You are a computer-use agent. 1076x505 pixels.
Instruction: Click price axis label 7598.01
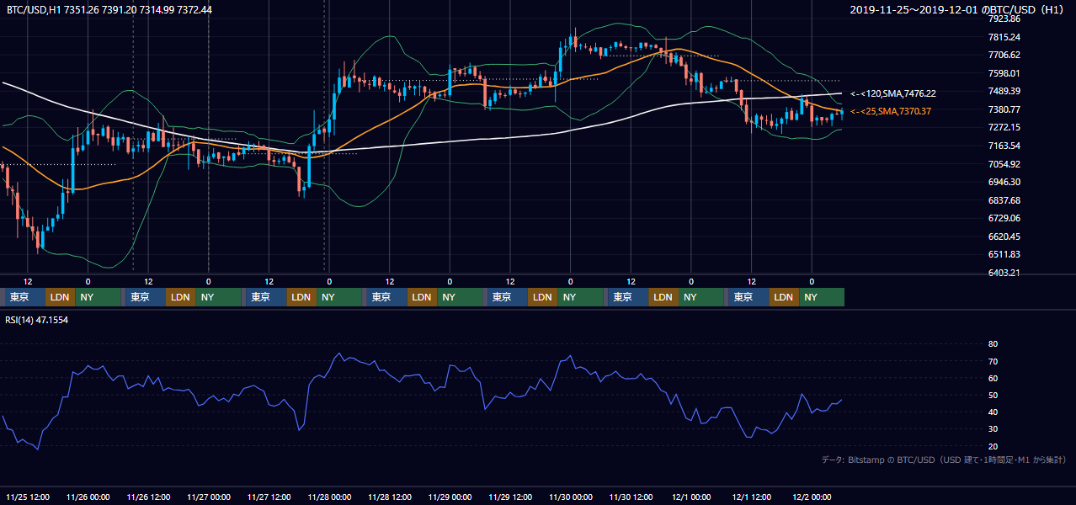click(1004, 73)
